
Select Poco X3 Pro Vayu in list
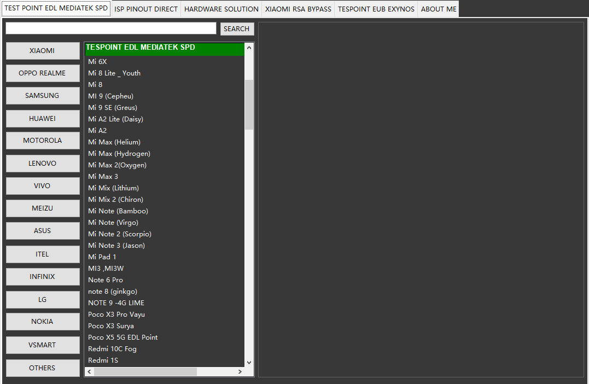[116, 315]
